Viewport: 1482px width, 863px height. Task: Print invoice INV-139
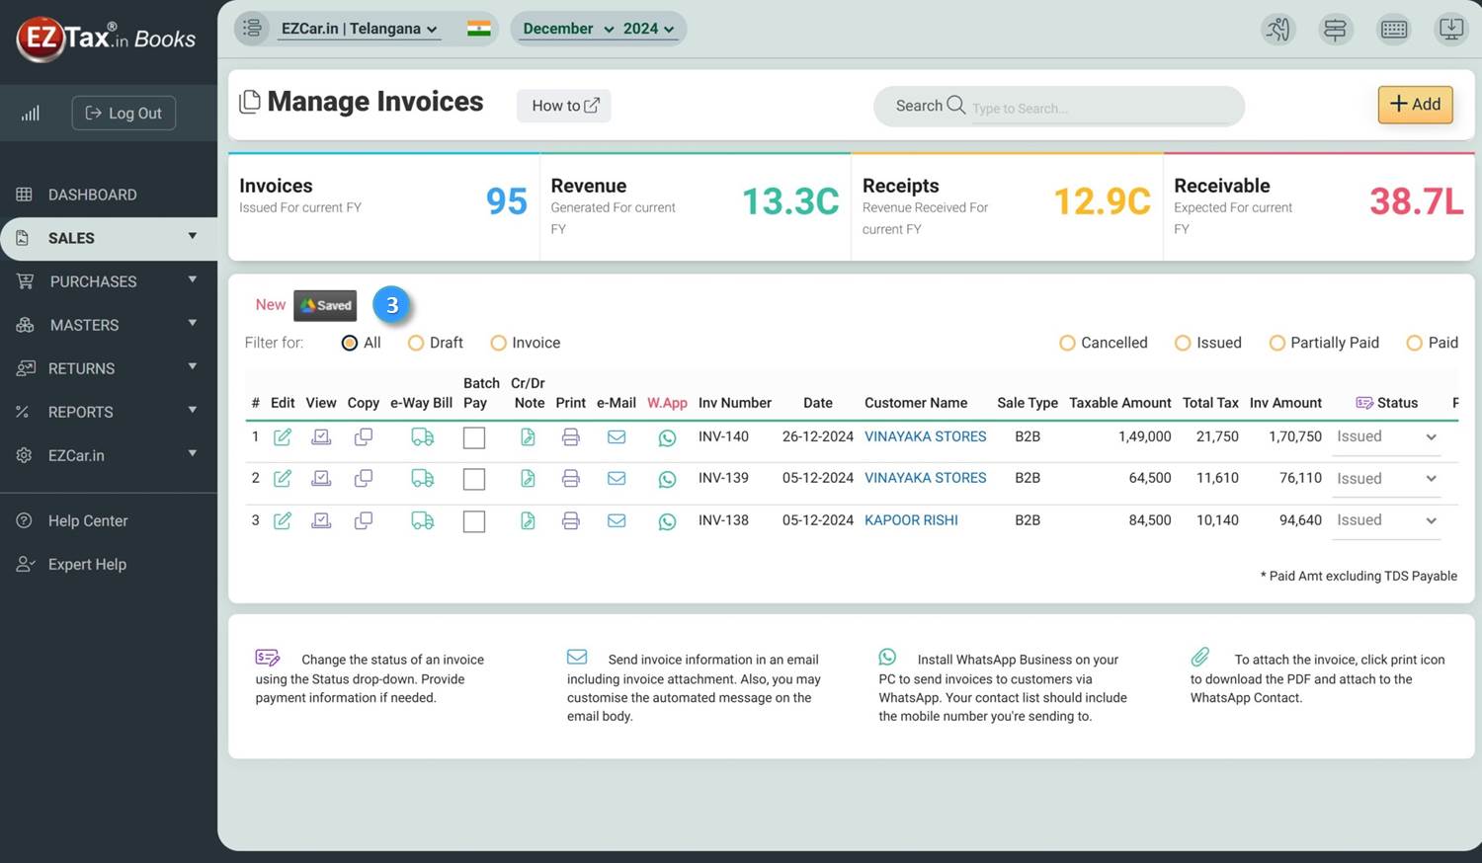(x=571, y=479)
